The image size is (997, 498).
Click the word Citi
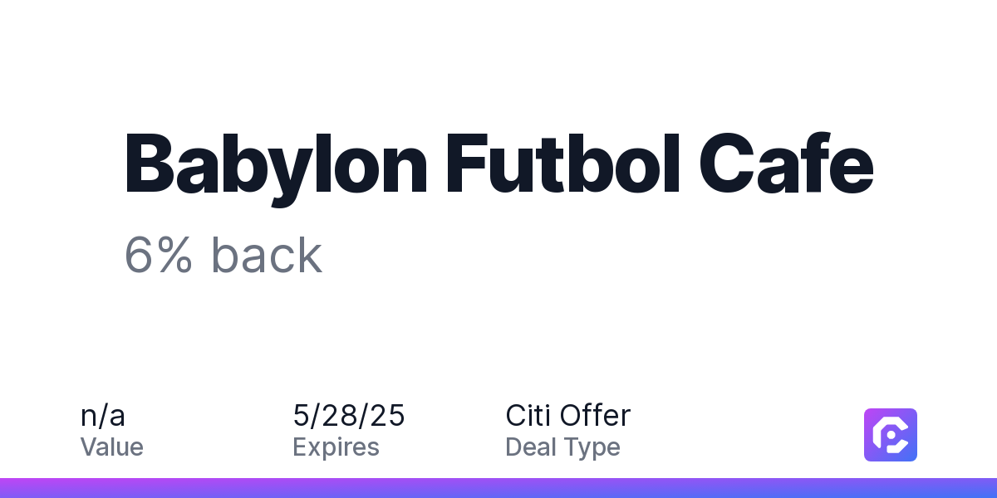tap(528, 415)
